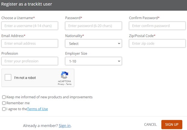Screen dimensions: 187x130
Task: Click the reCAPTCHA Privacy link
Action: (61, 84)
